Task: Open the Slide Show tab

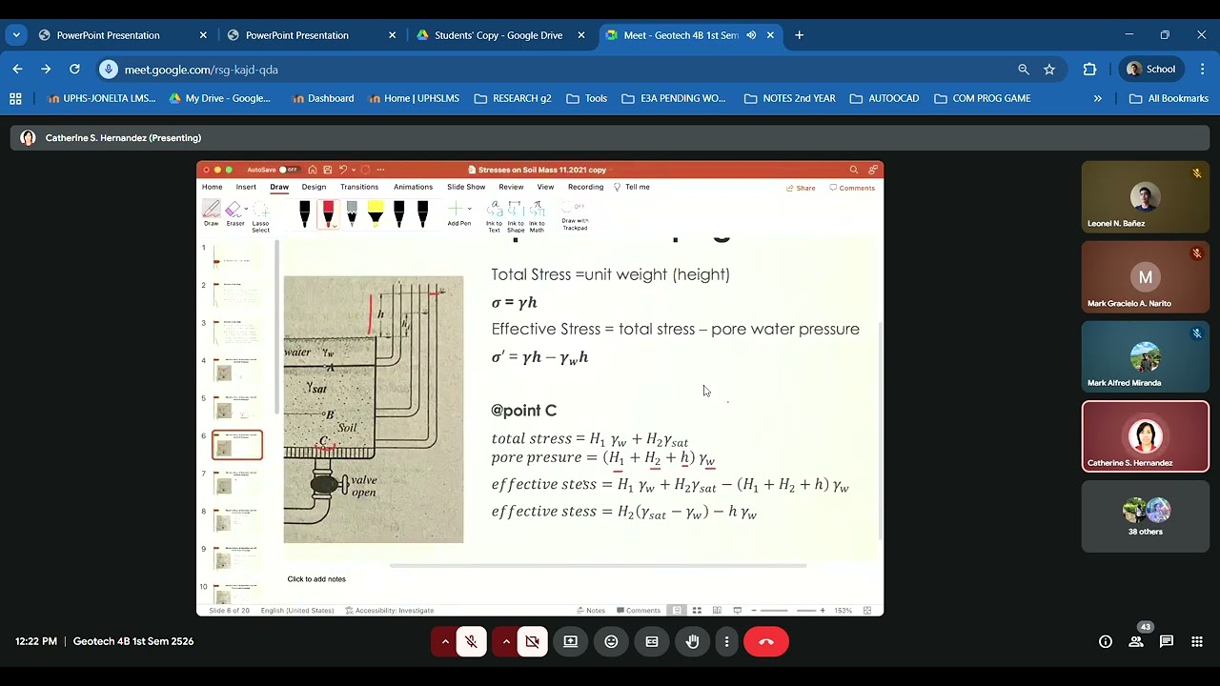Action: [466, 187]
